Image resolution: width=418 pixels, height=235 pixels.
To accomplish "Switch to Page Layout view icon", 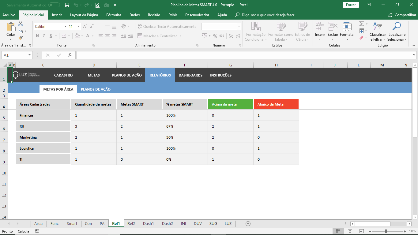I will [350, 231].
